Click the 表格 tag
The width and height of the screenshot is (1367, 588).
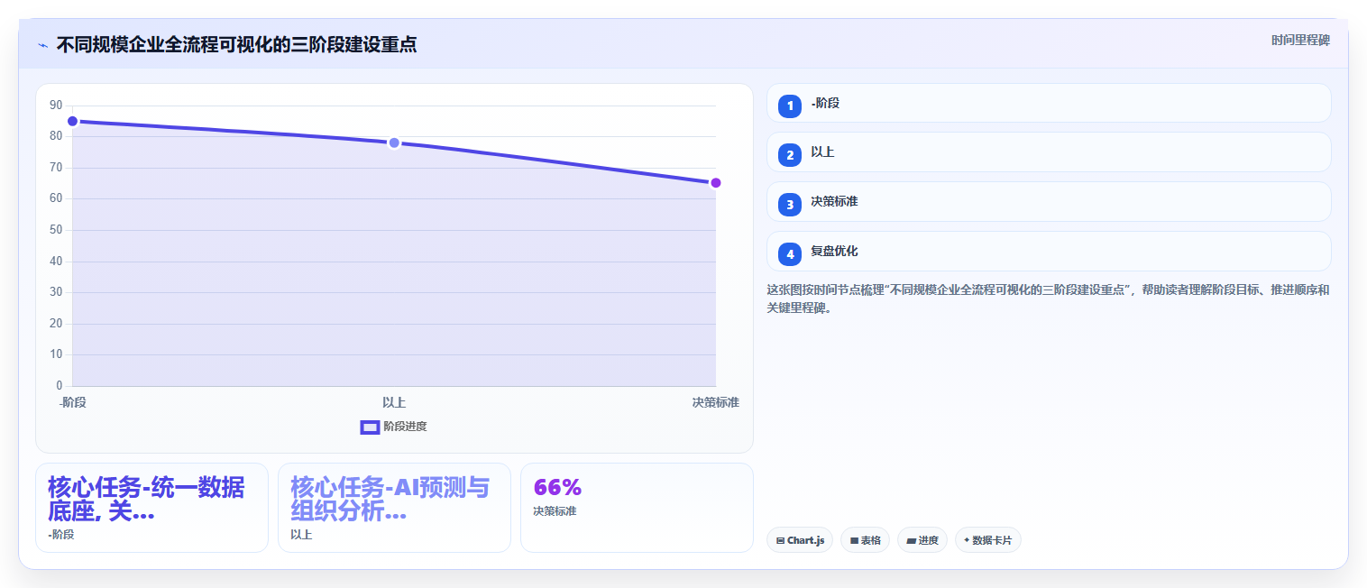865,540
